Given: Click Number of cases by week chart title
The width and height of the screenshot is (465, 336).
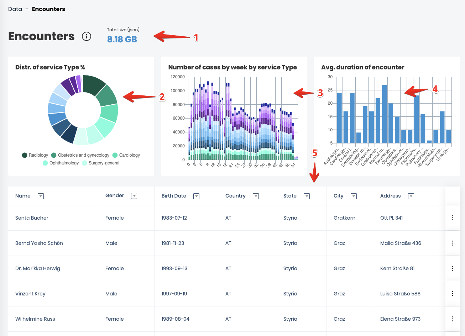Looking at the screenshot, I should pyautogui.click(x=232, y=67).
